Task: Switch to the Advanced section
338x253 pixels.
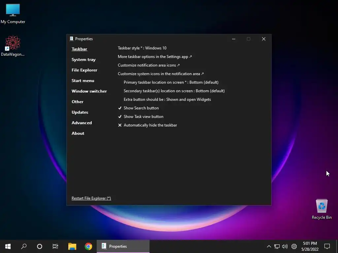Action: click(82, 123)
